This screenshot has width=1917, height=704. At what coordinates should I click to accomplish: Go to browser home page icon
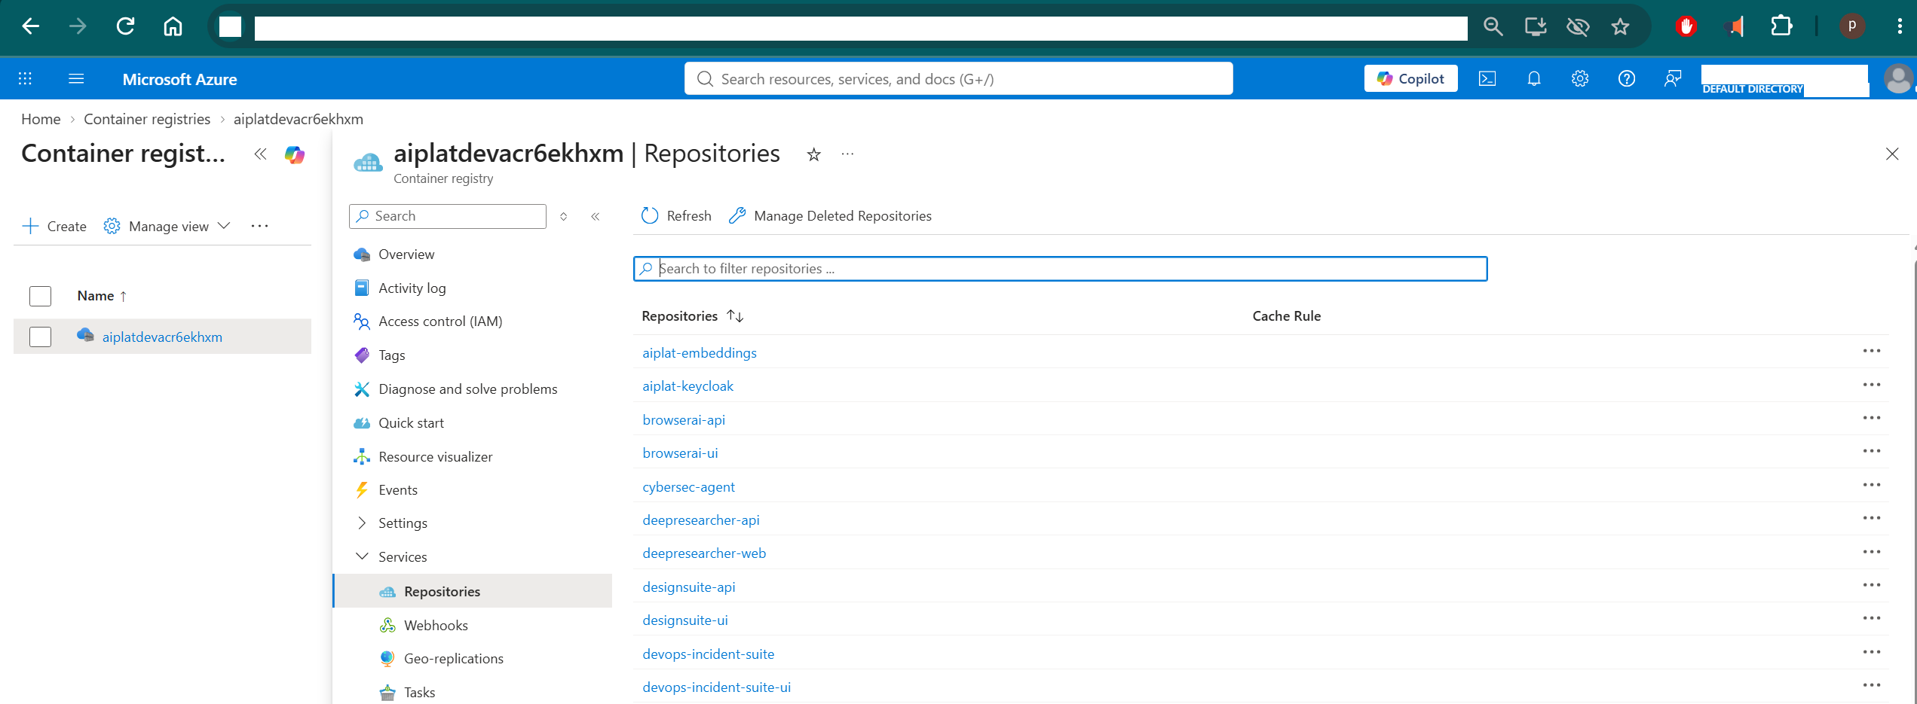click(x=173, y=26)
